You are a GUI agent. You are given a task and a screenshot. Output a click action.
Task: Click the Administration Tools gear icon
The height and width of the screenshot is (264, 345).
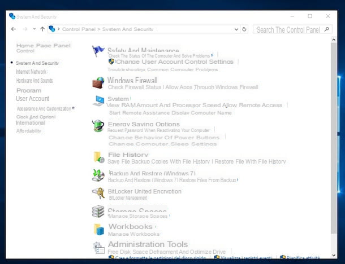pyautogui.click(x=98, y=248)
